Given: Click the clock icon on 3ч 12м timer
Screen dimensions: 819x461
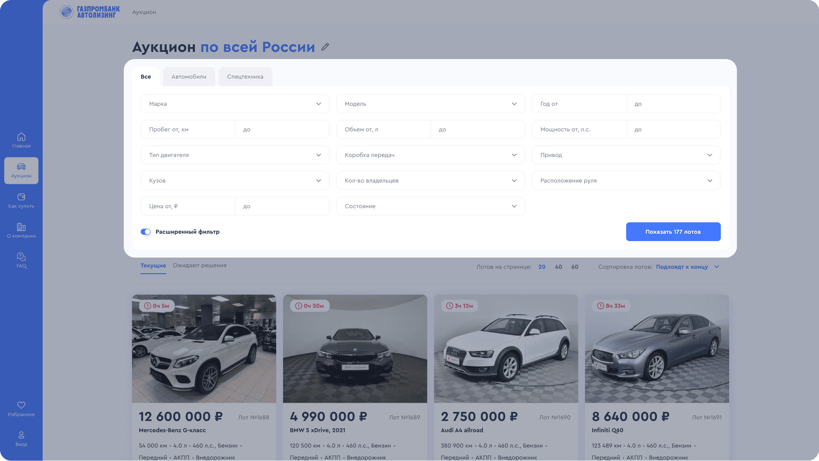Looking at the screenshot, I should (x=449, y=306).
